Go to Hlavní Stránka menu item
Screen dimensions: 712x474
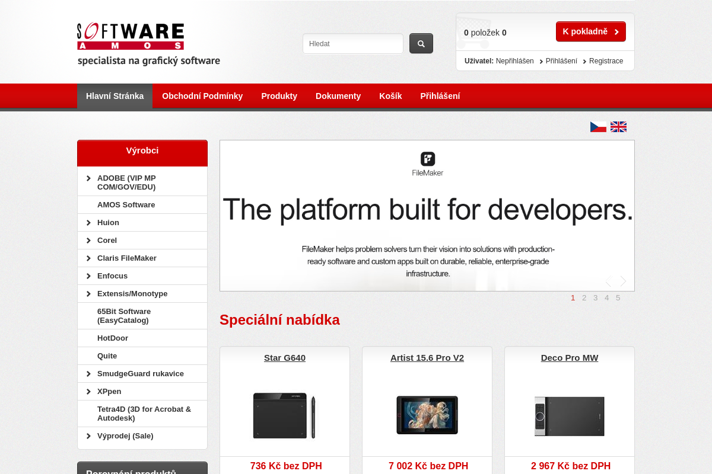coord(115,96)
